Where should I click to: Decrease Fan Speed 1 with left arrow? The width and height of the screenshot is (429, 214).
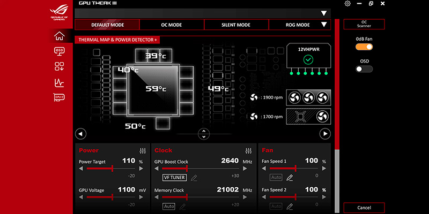coord(264,169)
